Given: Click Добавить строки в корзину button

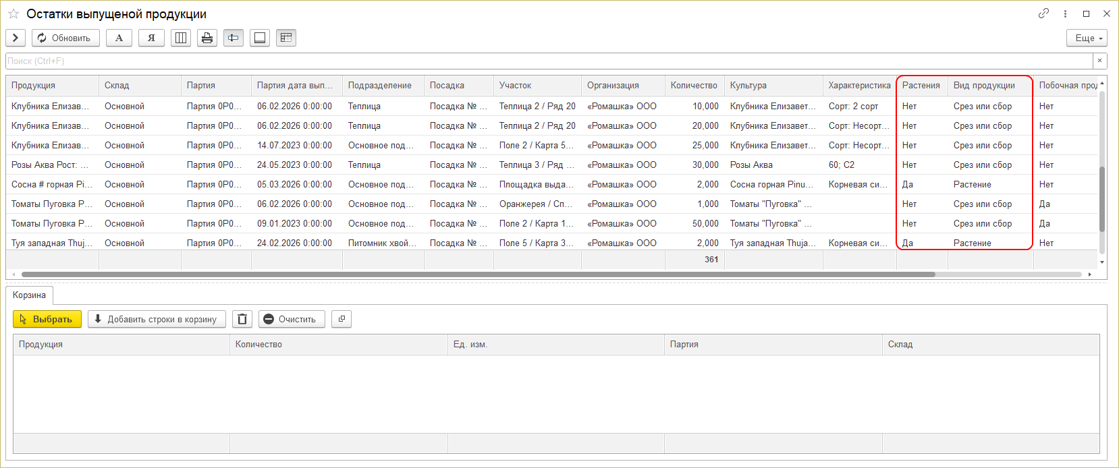Looking at the screenshot, I should pyautogui.click(x=157, y=319).
